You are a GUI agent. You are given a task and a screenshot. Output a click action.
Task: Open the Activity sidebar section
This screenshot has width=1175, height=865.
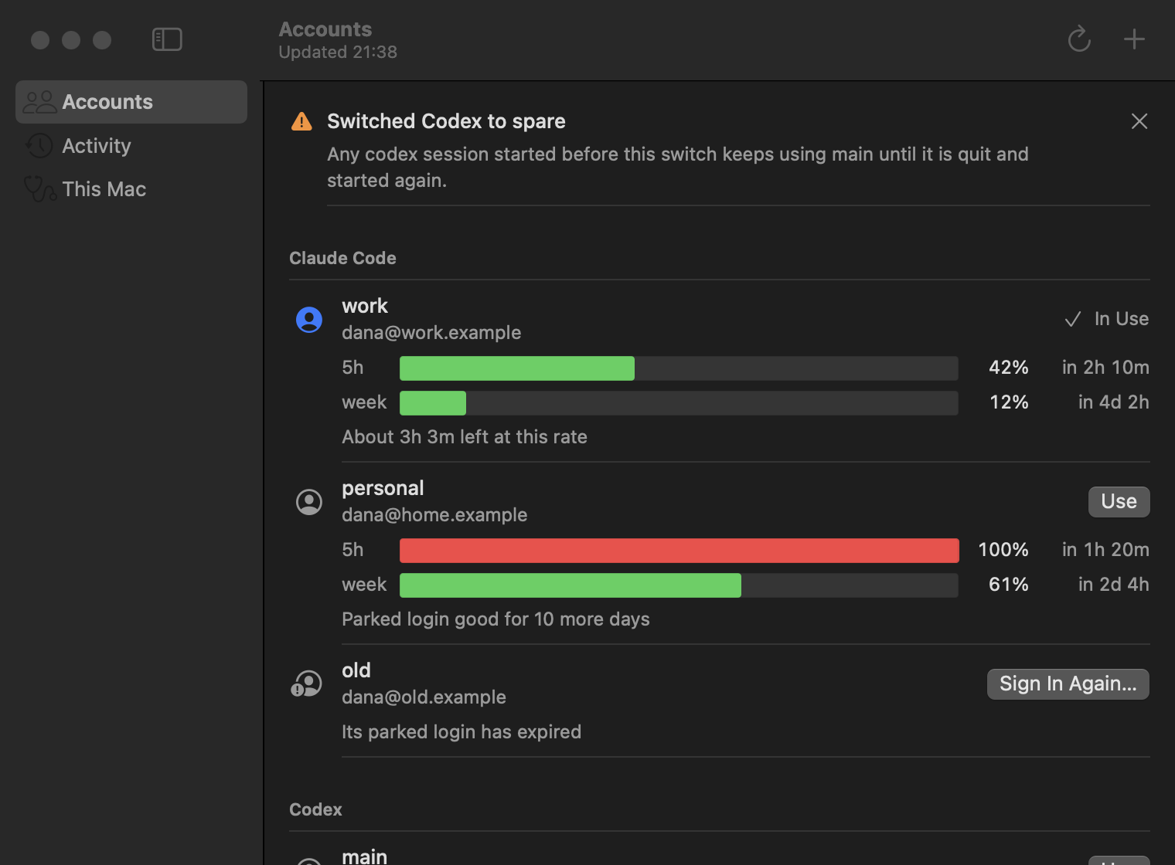tap(131, 146)
